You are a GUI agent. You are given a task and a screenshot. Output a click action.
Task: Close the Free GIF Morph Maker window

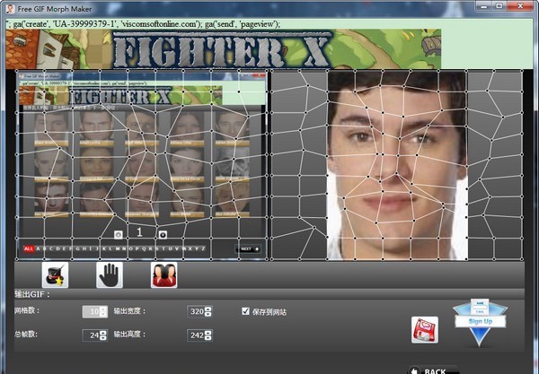click(x=520, y=6)
